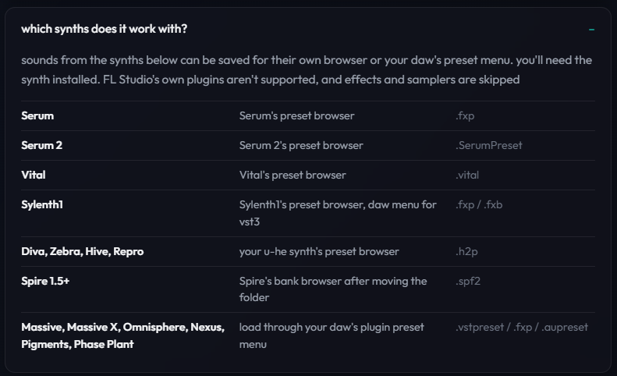Image resolution: width=617 pixels, height=376 pixels.
Task: Click the Sylenth1 row label
Action: point(42,204)
